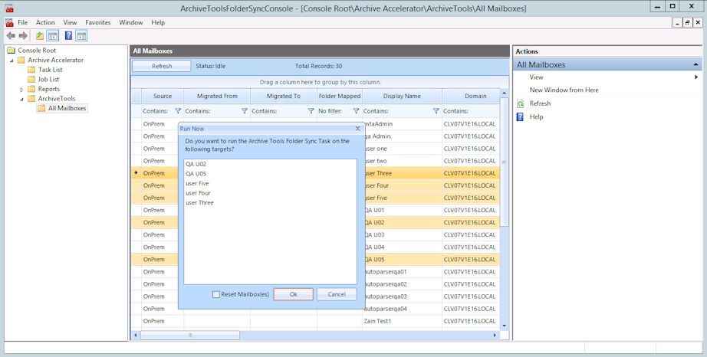Click the QA U01 row's Domain cell
This screenshot has width=707, height=357.
471,210
